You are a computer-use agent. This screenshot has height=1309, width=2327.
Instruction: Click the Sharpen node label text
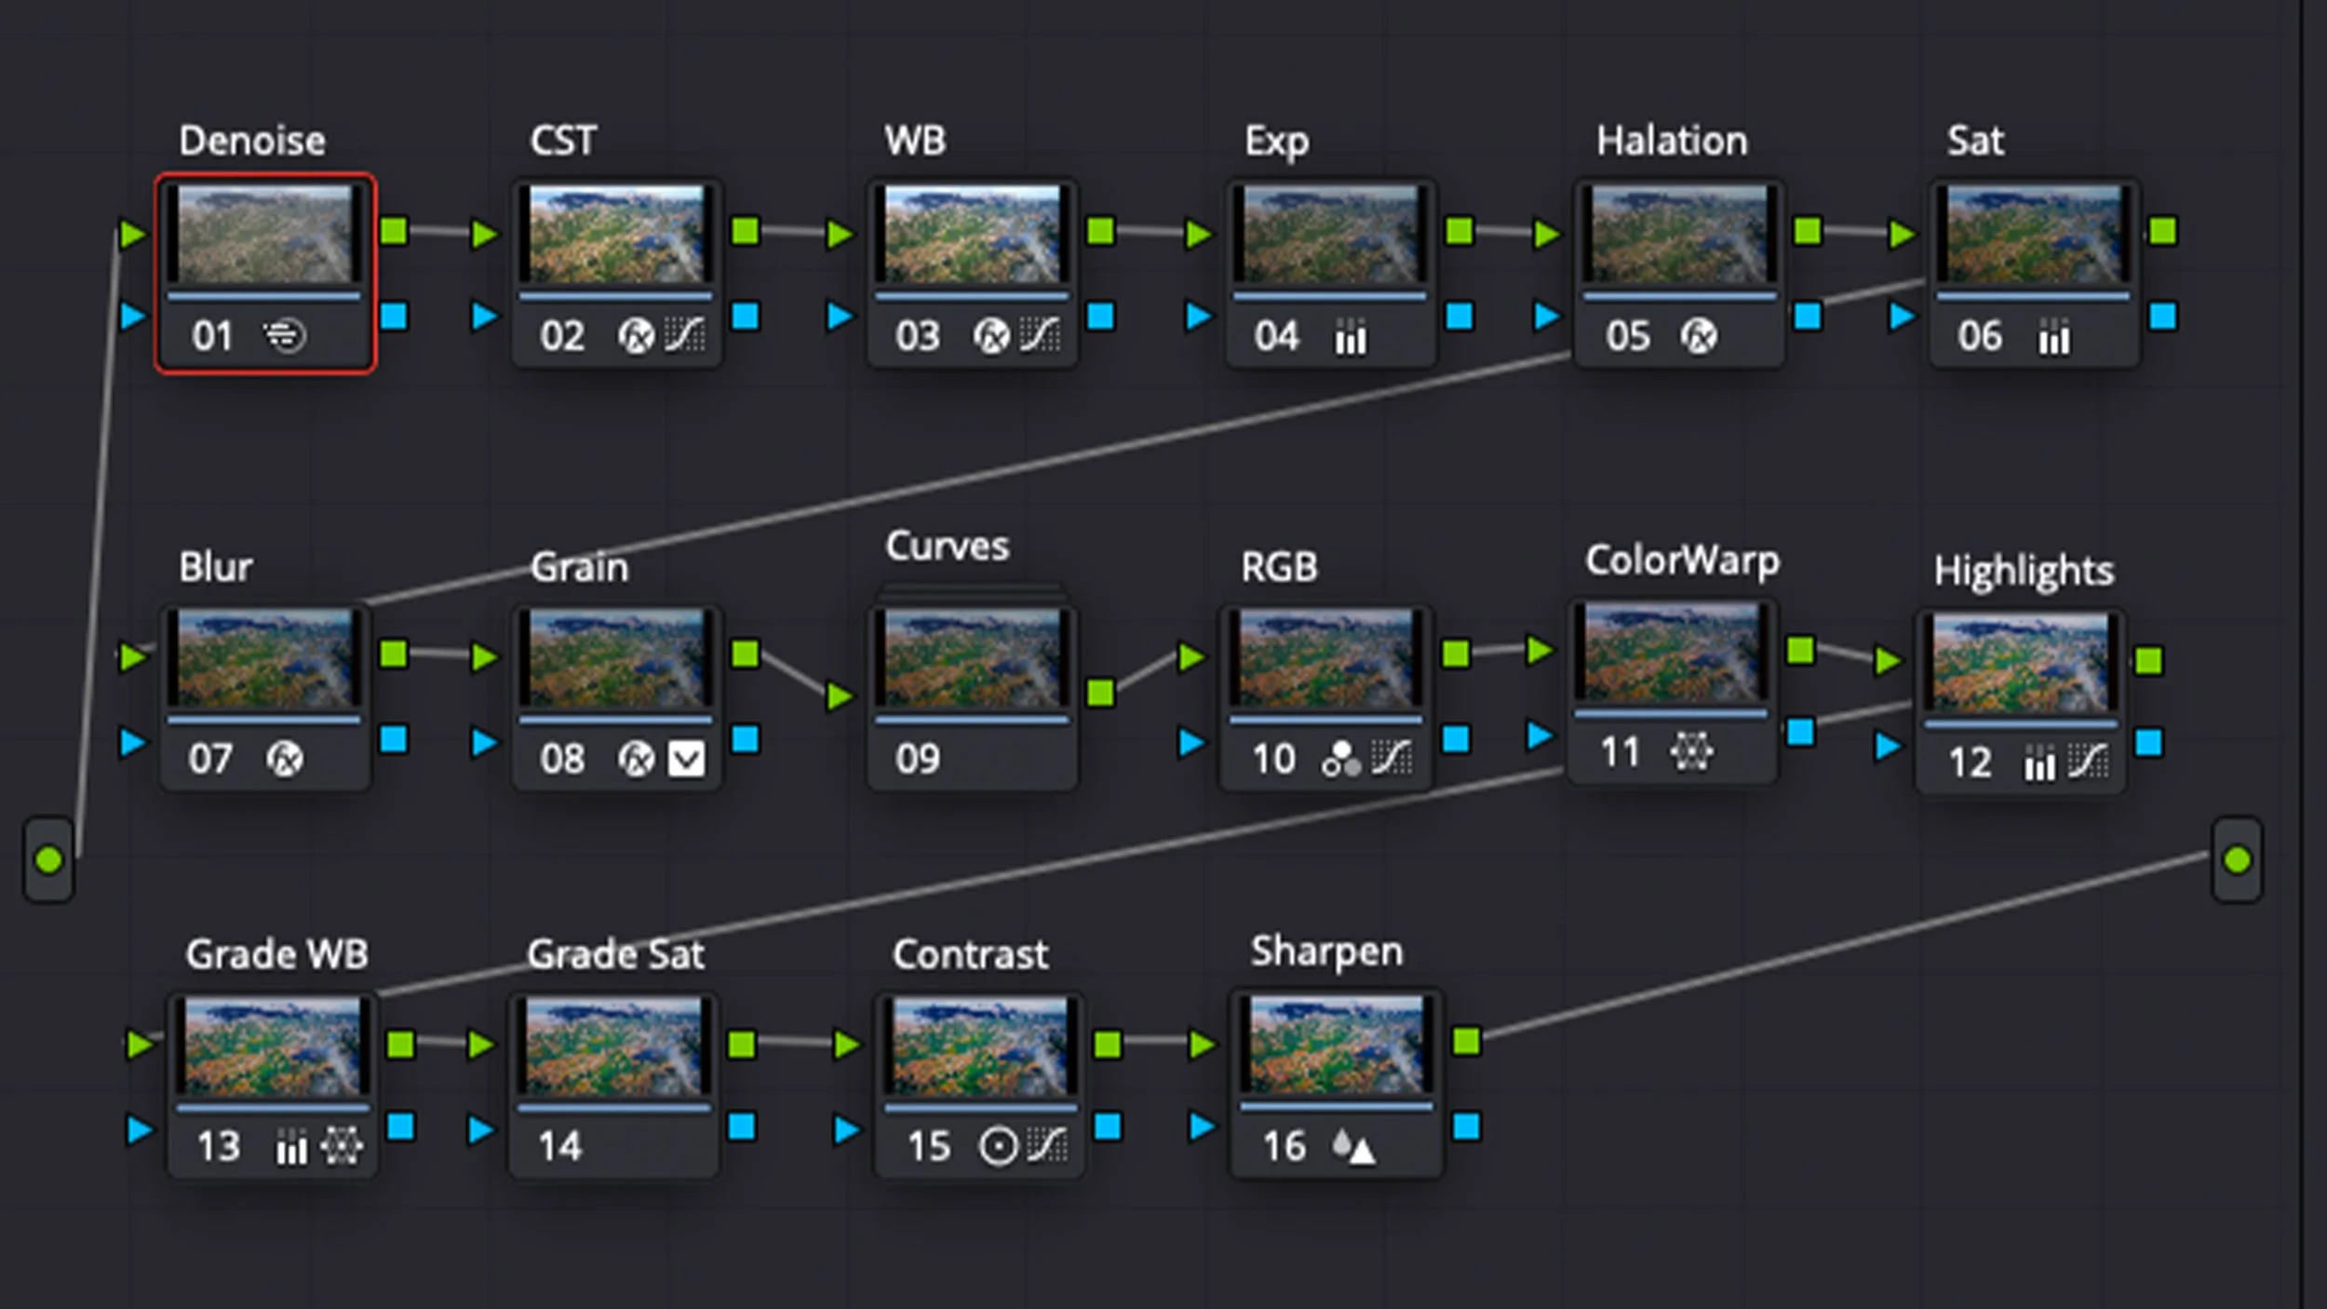[x=1327, y=952]
